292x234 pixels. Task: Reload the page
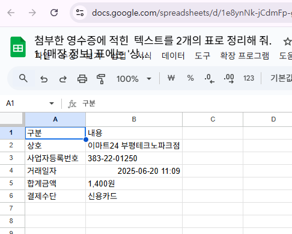54,13
